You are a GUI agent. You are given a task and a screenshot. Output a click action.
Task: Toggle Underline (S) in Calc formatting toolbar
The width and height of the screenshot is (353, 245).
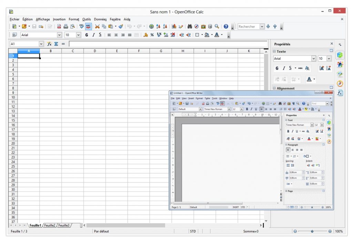[100, 35]
